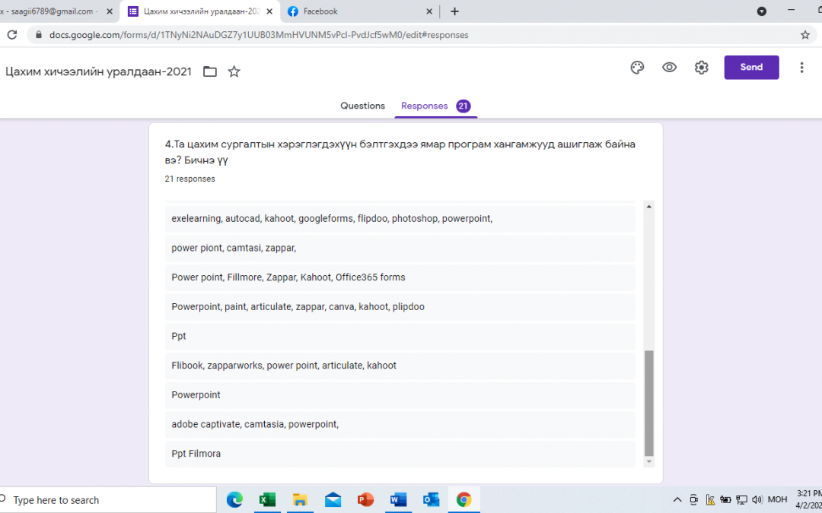The width and height of the screenshot is (822, 513).
Task: Star the form next to the title
Action: tap(234, 71)
